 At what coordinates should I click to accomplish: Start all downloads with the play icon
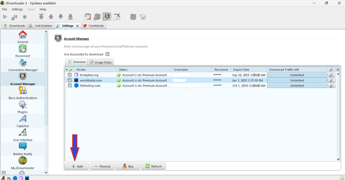(5, 17)
